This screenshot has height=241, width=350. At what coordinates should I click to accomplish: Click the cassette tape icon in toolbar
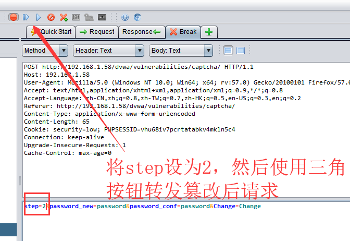102,17
